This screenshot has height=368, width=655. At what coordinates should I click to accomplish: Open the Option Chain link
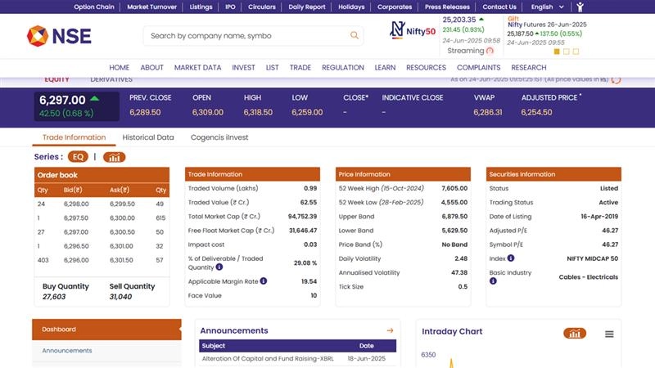click(94, 7)
